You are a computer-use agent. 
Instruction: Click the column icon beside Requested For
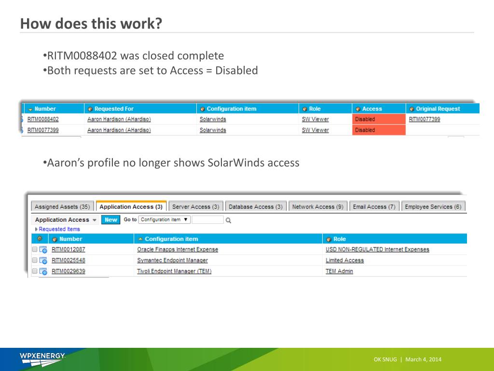(x=90, y=109)
